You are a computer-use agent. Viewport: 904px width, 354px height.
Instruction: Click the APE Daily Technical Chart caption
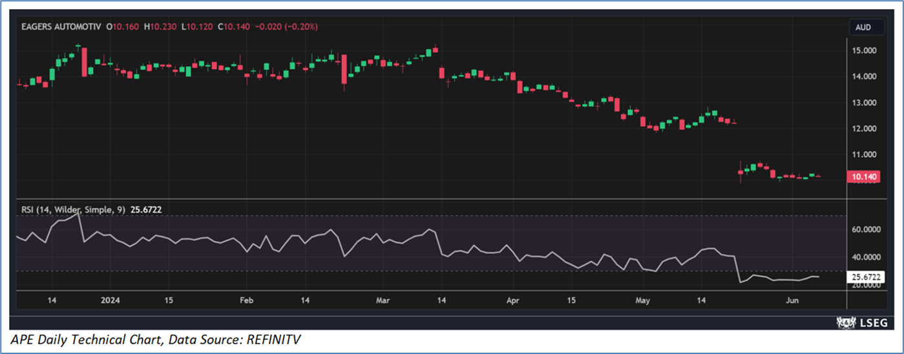156,338
